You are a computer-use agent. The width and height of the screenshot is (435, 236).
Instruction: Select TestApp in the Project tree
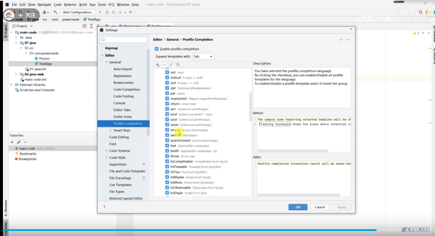[x=45, y=64]
